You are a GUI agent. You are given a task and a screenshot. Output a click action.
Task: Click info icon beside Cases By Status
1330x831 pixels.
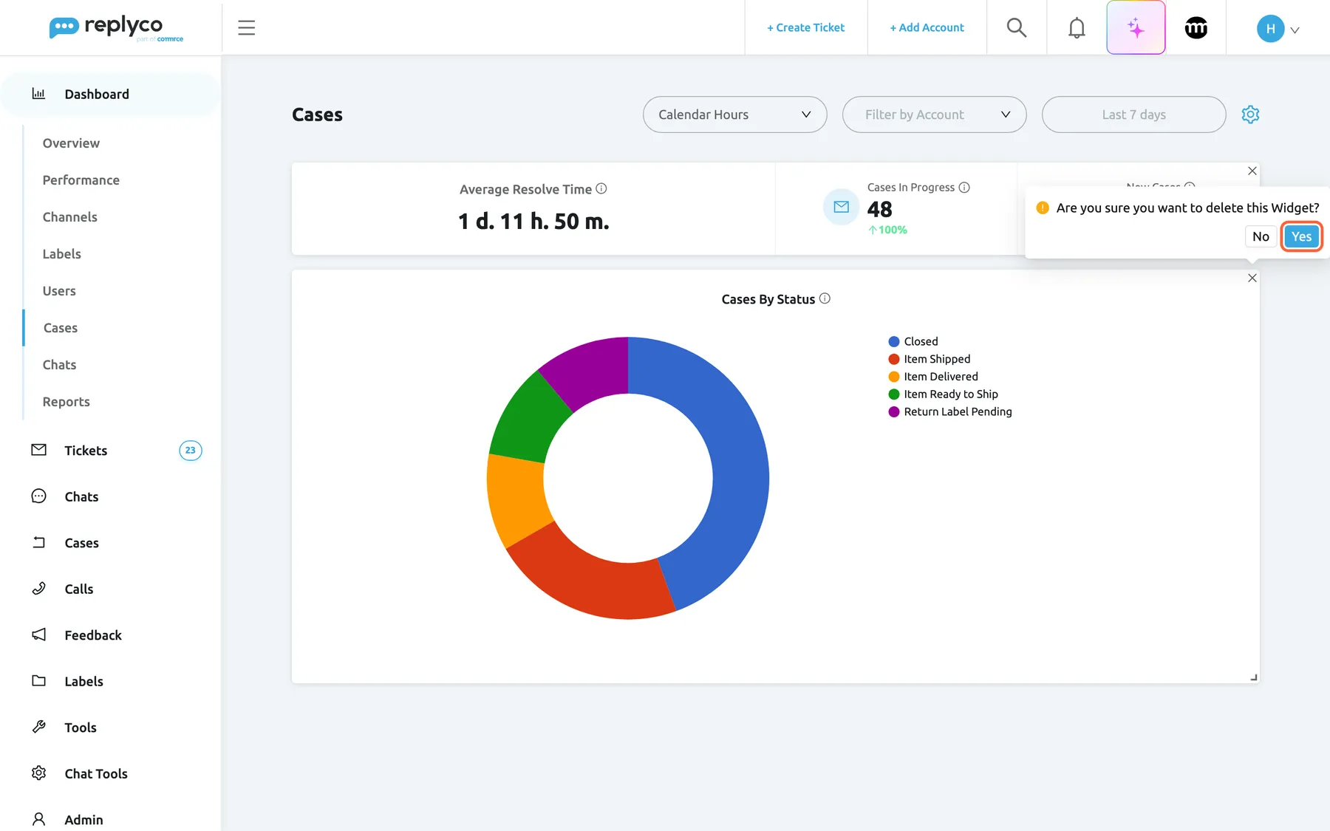pos(825,298)
